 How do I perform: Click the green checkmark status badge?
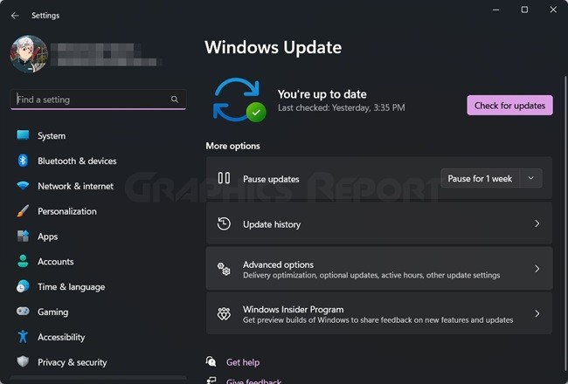pyautogui.click(x=256, y=113)
